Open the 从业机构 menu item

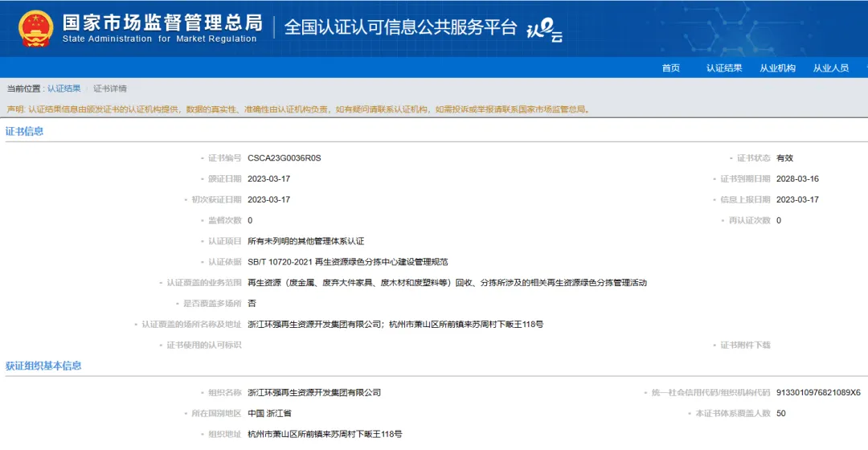point(777,68)
